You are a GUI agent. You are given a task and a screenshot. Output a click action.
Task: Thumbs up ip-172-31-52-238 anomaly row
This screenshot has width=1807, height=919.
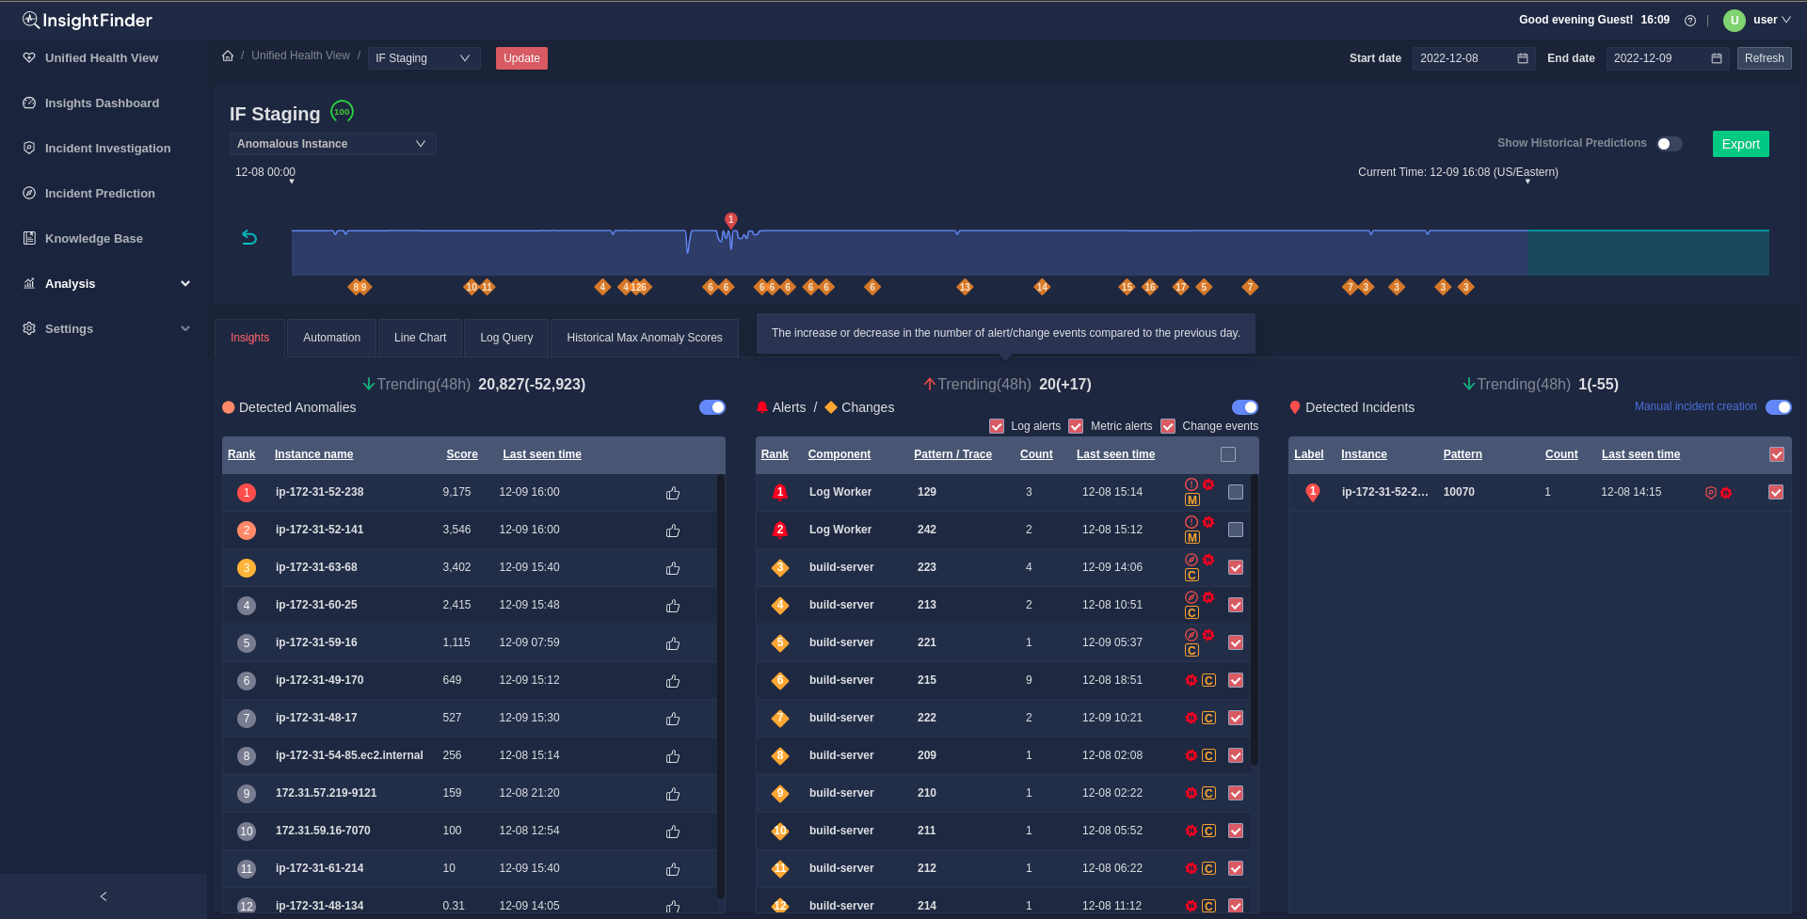coord(673,493)
